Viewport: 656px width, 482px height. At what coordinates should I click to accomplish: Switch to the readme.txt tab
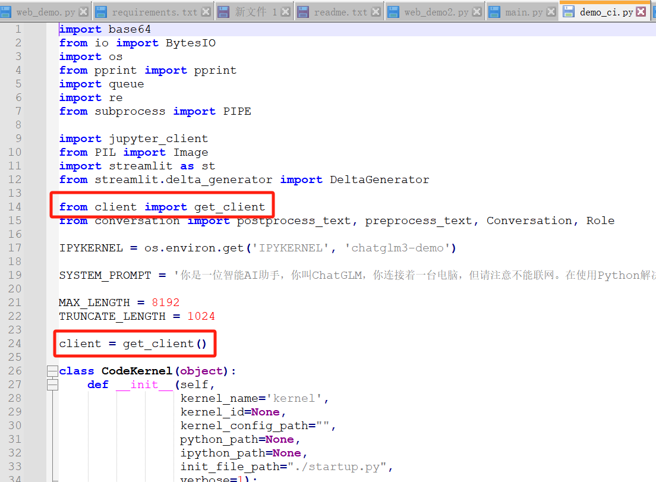(340, 12)
